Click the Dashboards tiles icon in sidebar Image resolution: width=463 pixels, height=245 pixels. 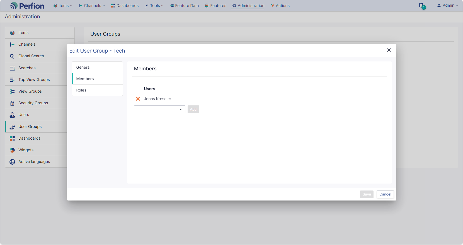(x=12, y=138)
